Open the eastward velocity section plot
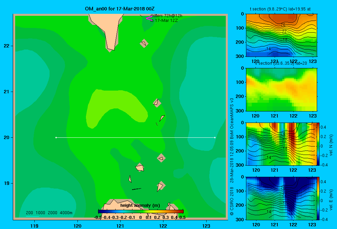The width and height of the screenshot is (337, 229). pos(281,198)
